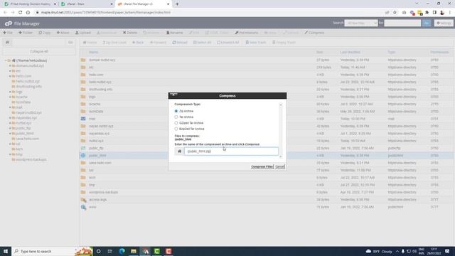455x256 pixels.
Task: Click the access-logs folder icon in list
Action: click(x=83, y=200)
